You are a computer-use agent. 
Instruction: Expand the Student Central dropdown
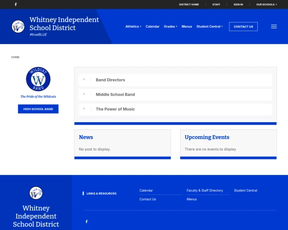(x=209, y=27)
